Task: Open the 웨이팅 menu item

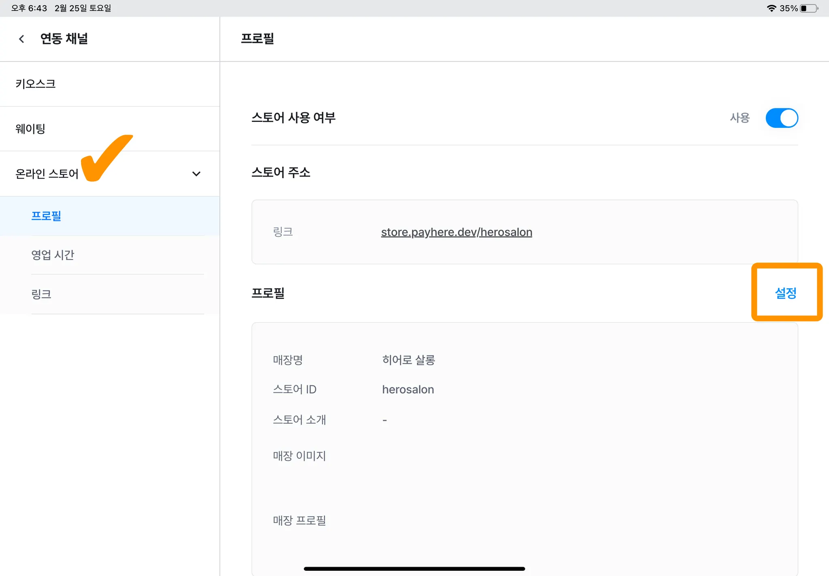Action: 30,129
